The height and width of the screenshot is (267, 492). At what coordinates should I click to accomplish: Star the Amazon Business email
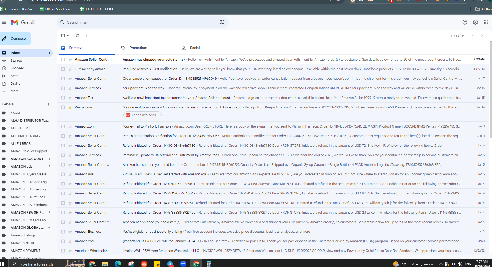(70, 232)
